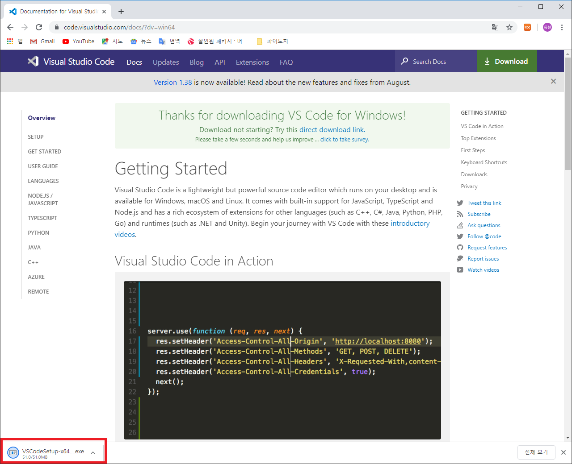Click the direct download link

coord(332,129)
